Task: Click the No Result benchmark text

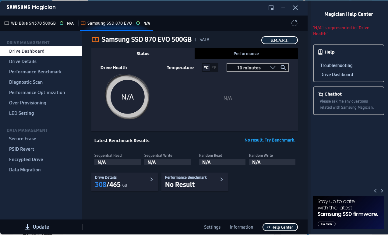Action: [180, 184]
